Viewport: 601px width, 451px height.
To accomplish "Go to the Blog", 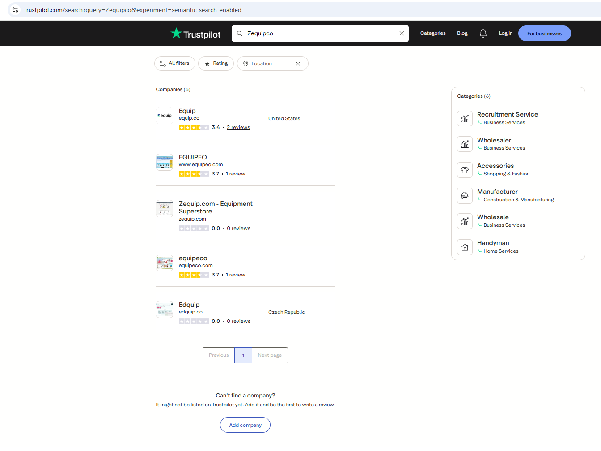I will 462,33.
